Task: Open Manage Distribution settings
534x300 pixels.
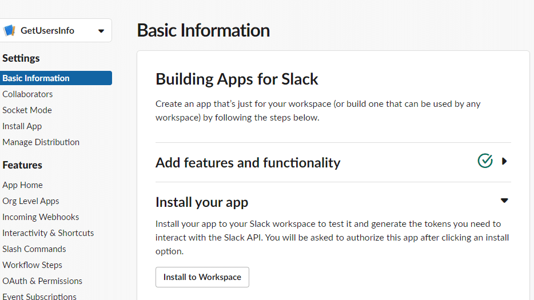Action: pos(41,142)
